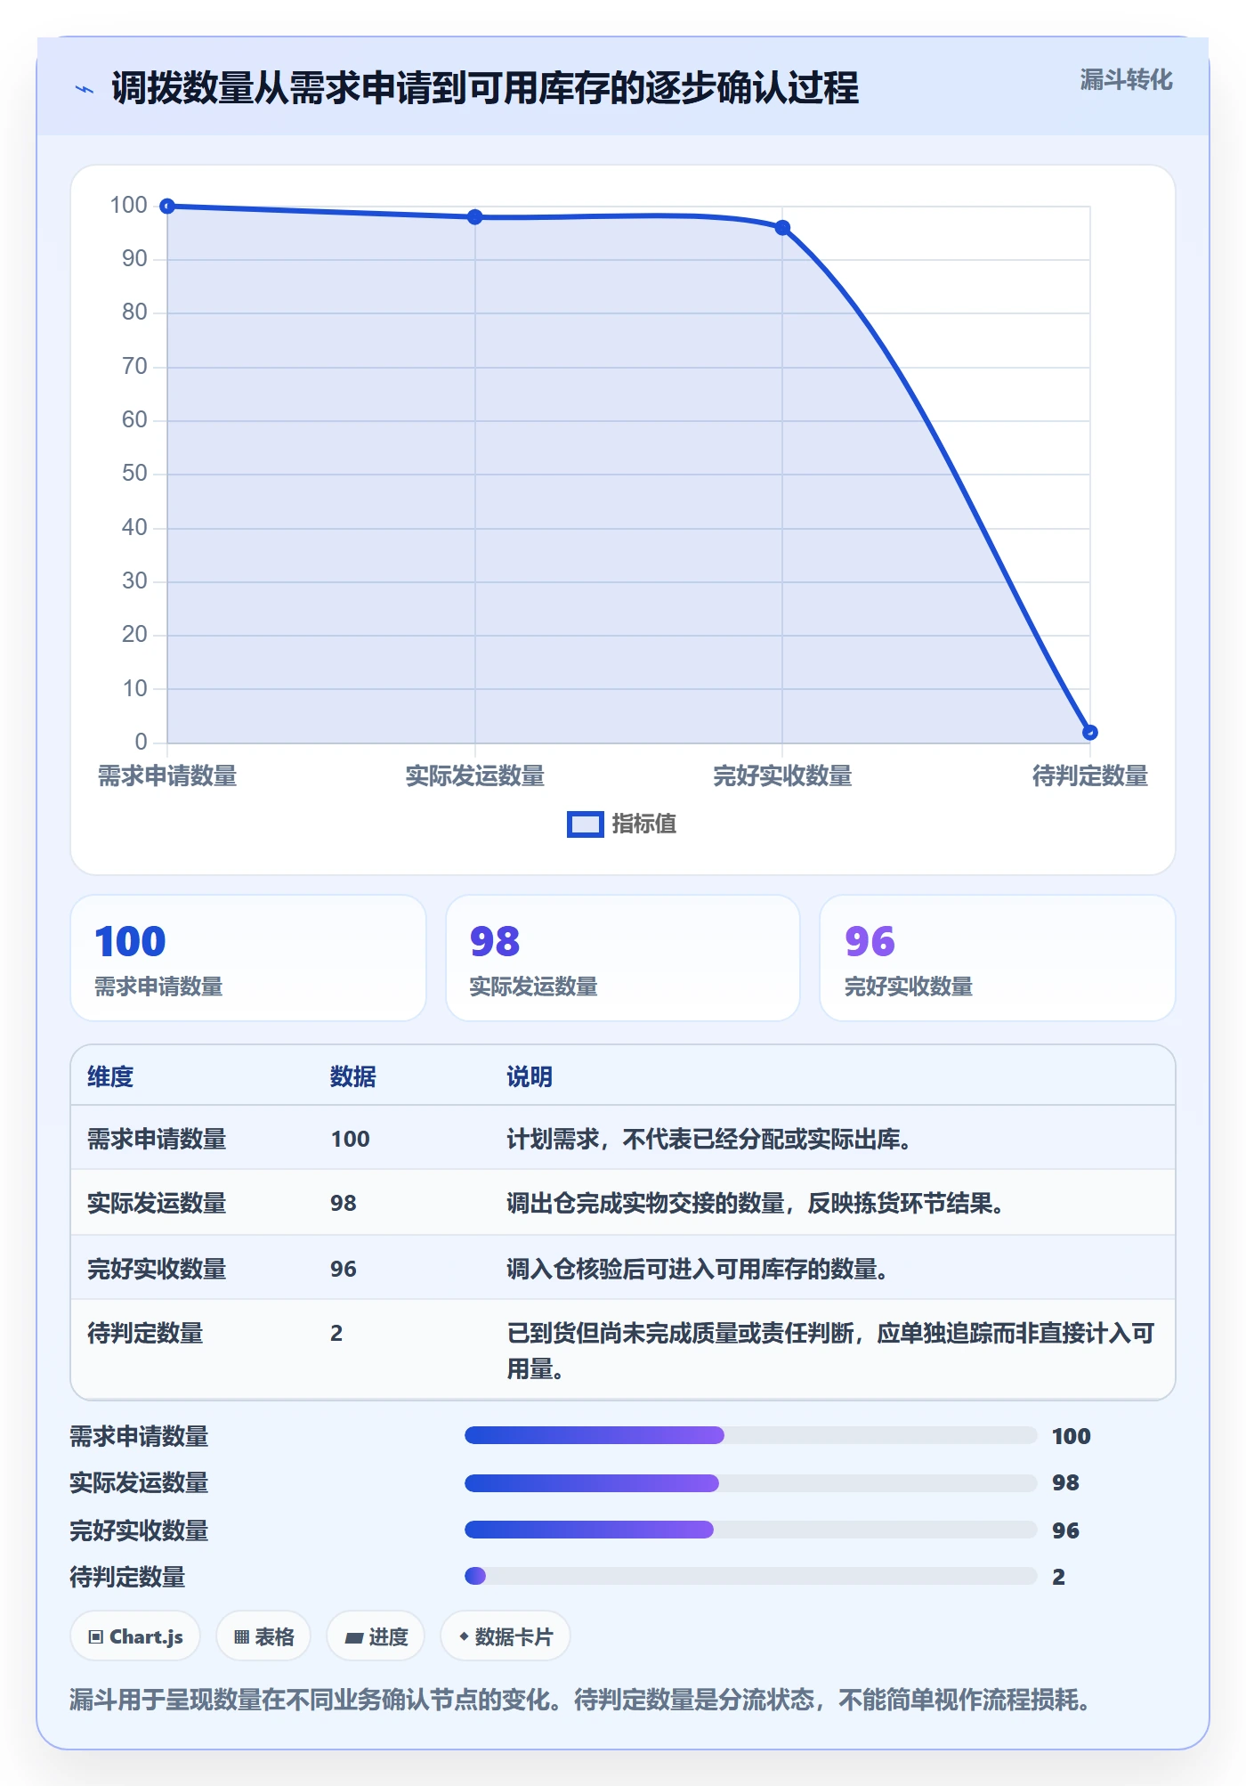Image resolution: width=1246 pixels, height=1786 pixels.
Task: Toggle the 指标值 legend swatch
Action: [x=585, y=824]
